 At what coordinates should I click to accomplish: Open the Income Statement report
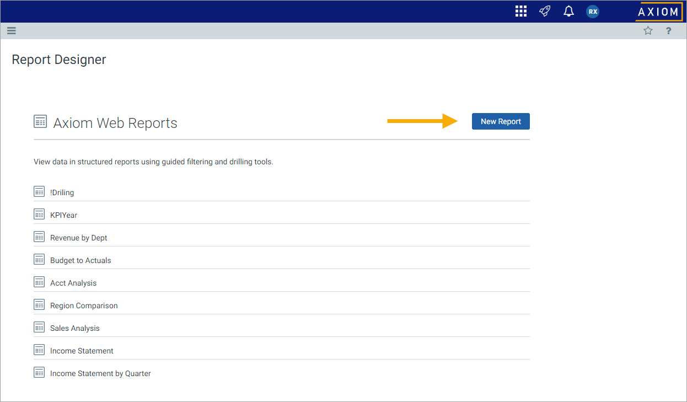82,351
